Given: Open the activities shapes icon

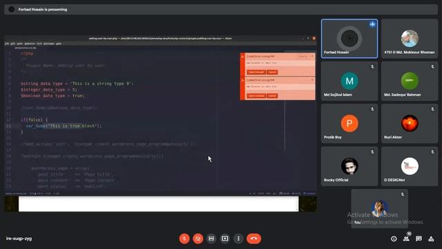Looking at the screenshot, I should [x=431, y=239].
